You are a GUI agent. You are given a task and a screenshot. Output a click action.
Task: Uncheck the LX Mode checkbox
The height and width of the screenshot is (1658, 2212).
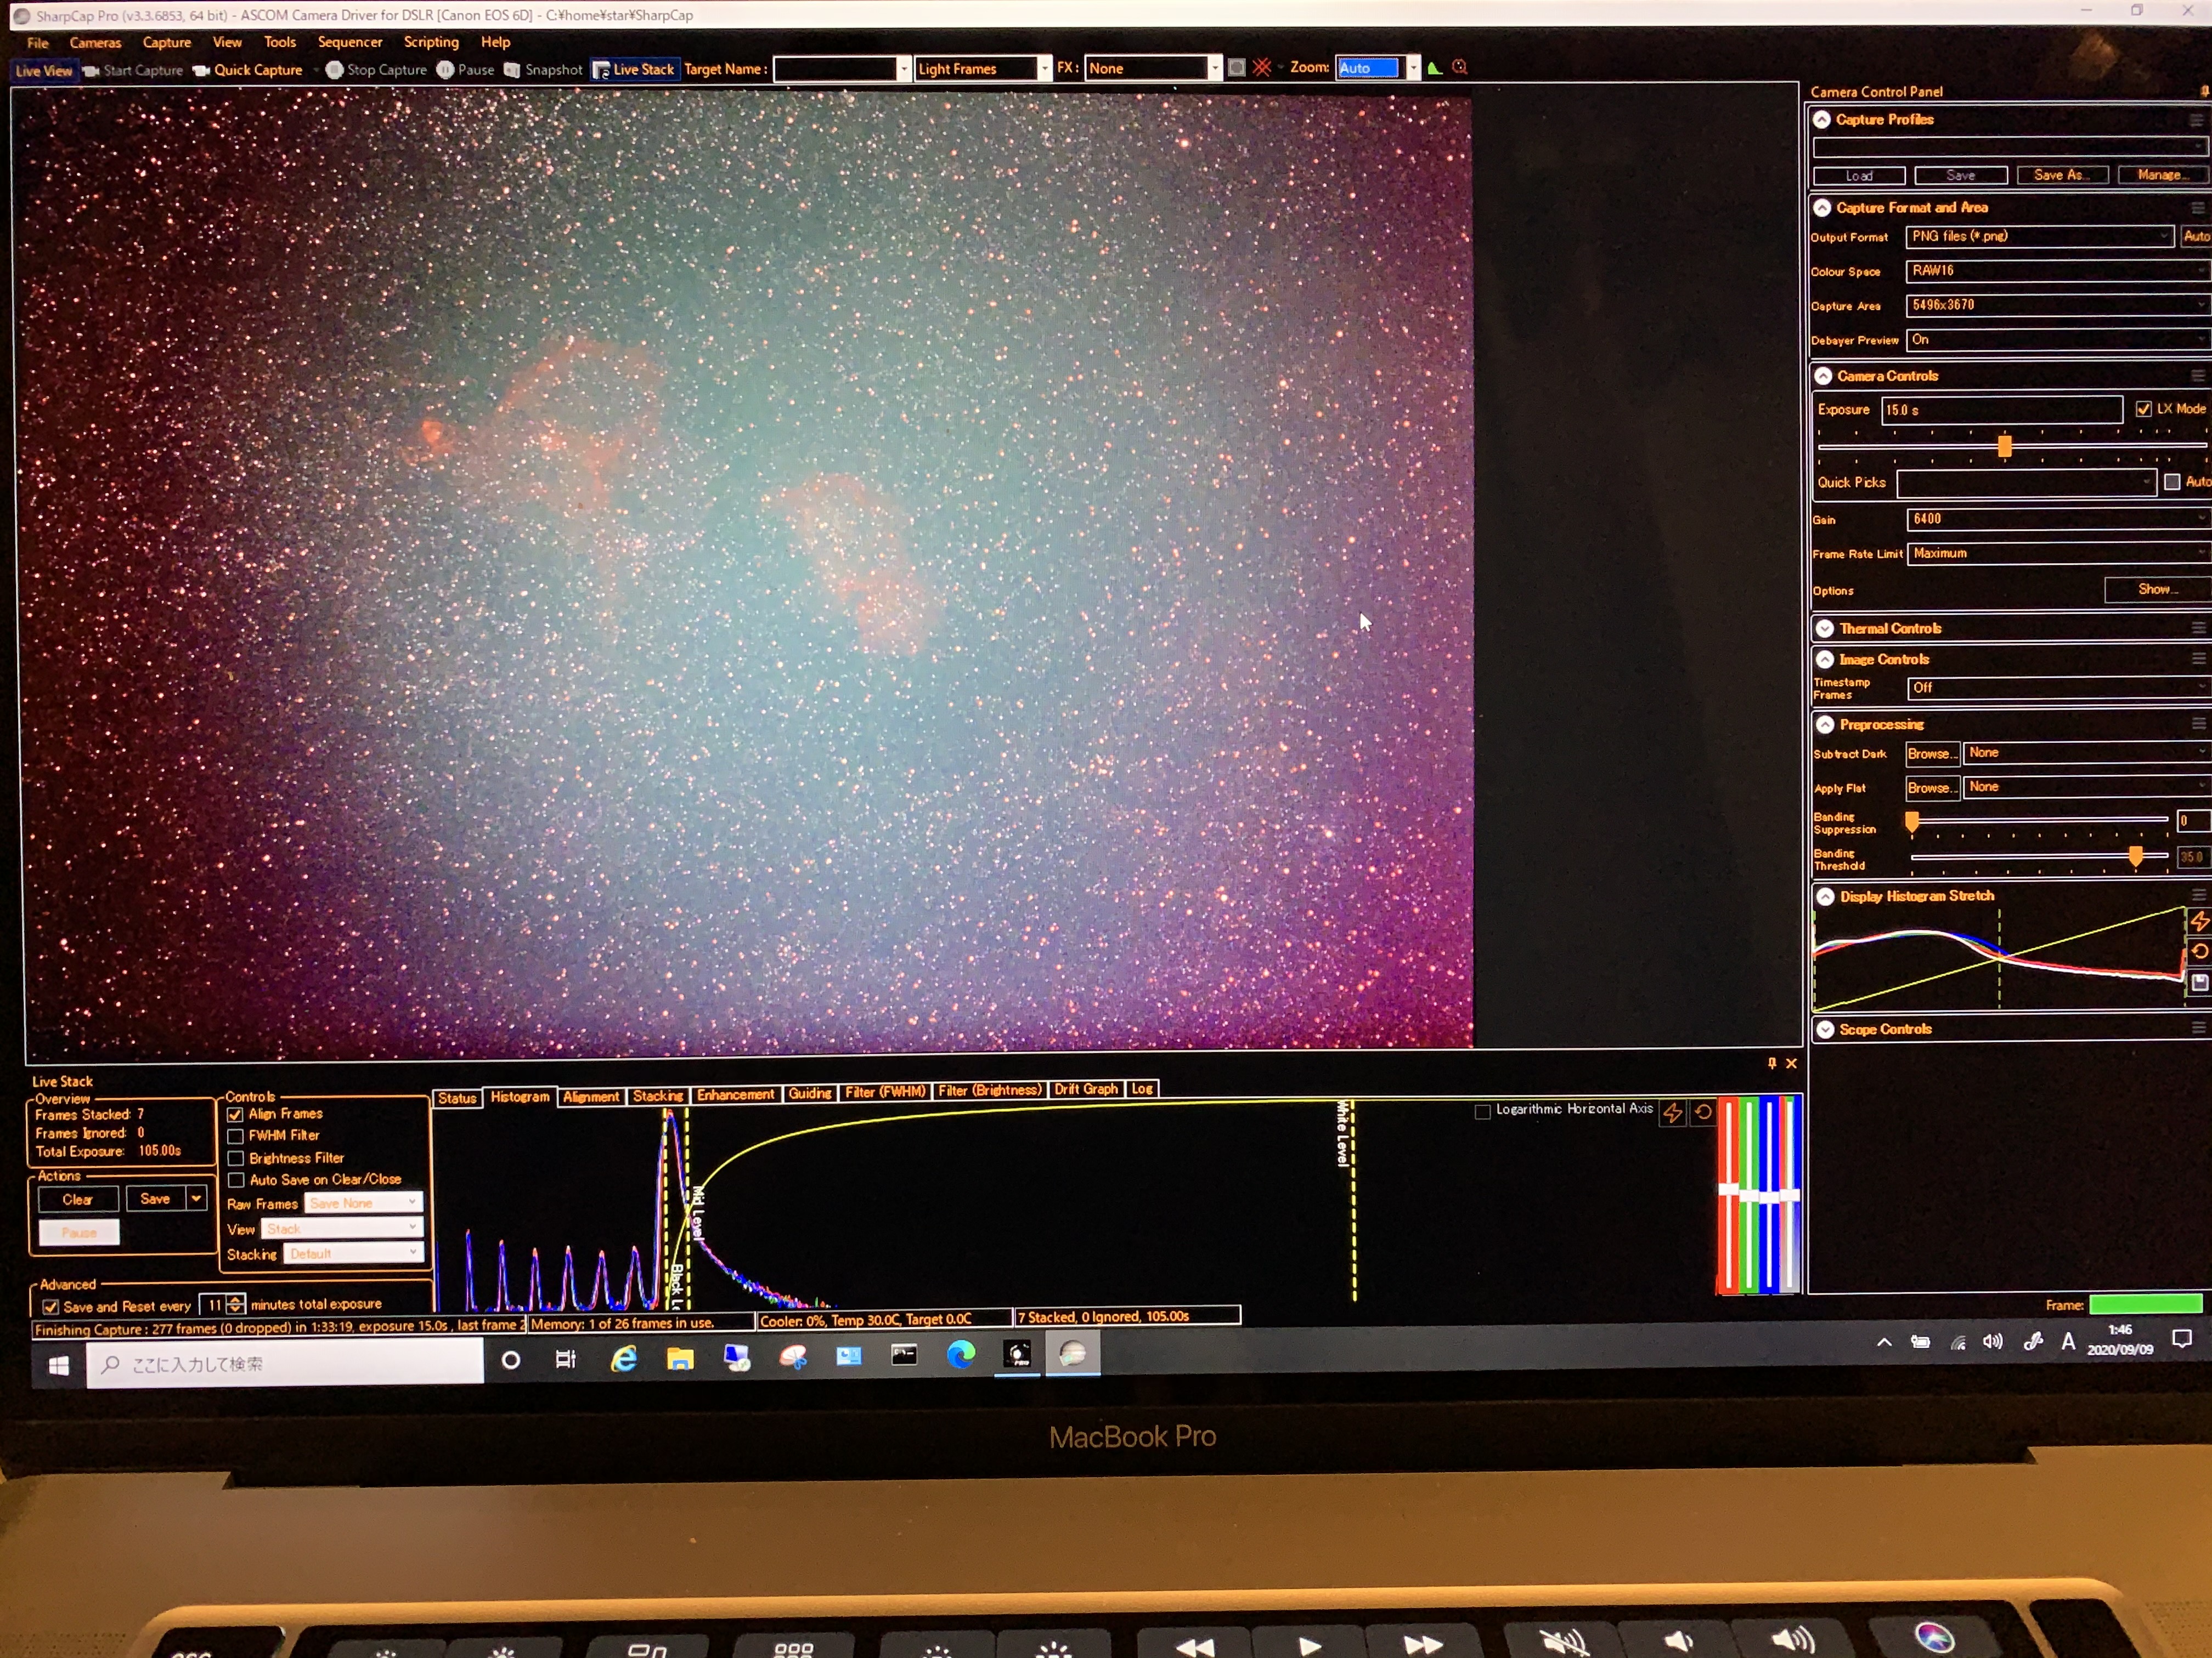2143,409
